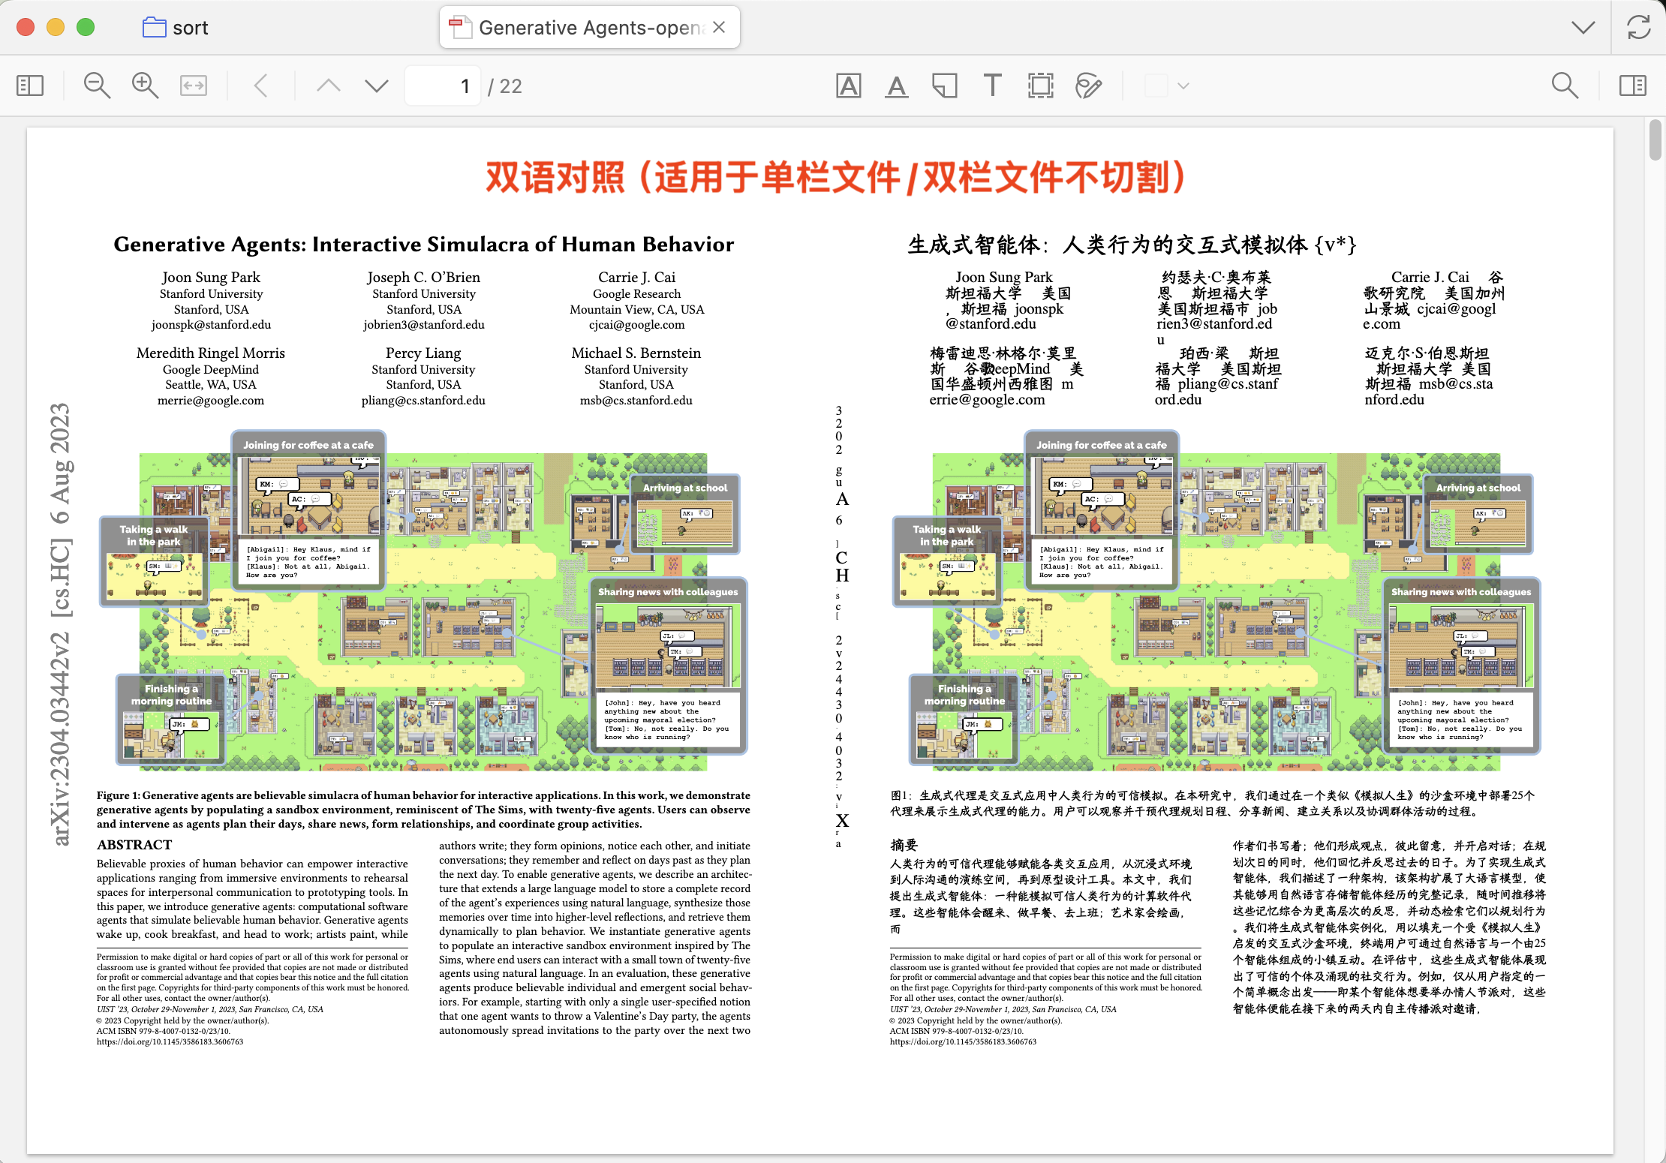Select the freehand drawing tool
Viewport: 1666px width, 1163px height.
click(1088, 85)
